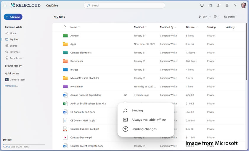Click the Cameron White sidebar heading
Viewport: 249px width, 151px height.
tap(14, 27)
